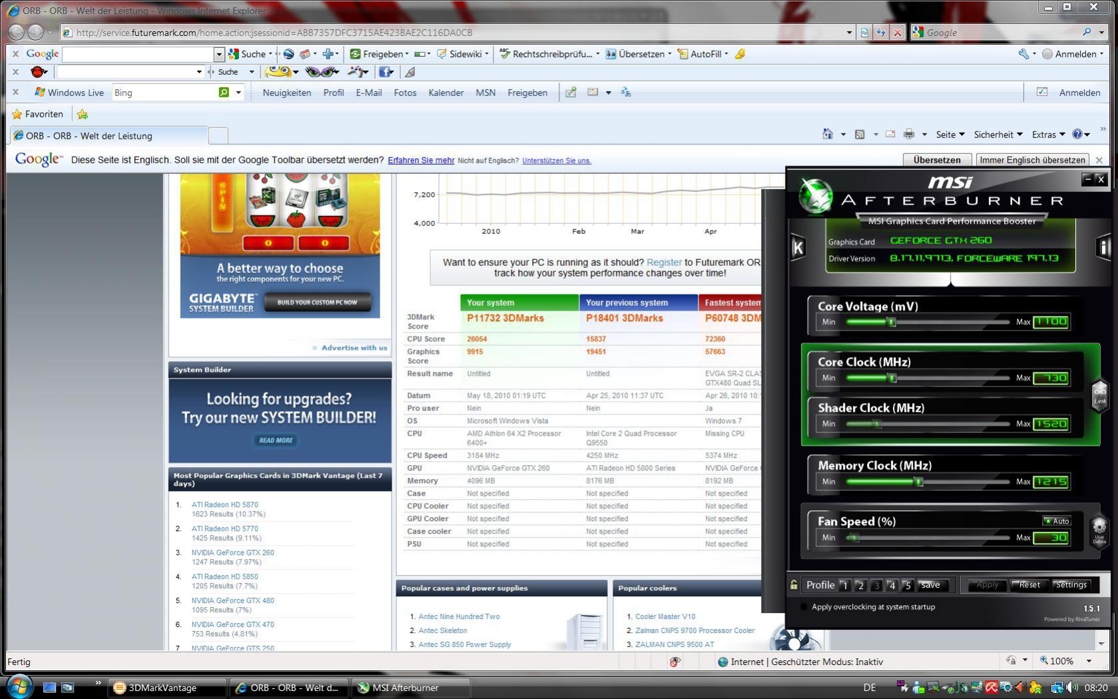Open the Rechtschreibprüfung dropdown
The image size is (1118, 699).
pos(597,54)
